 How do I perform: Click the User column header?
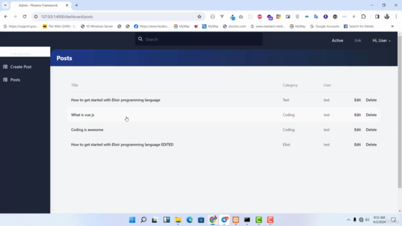pos(327,85)
